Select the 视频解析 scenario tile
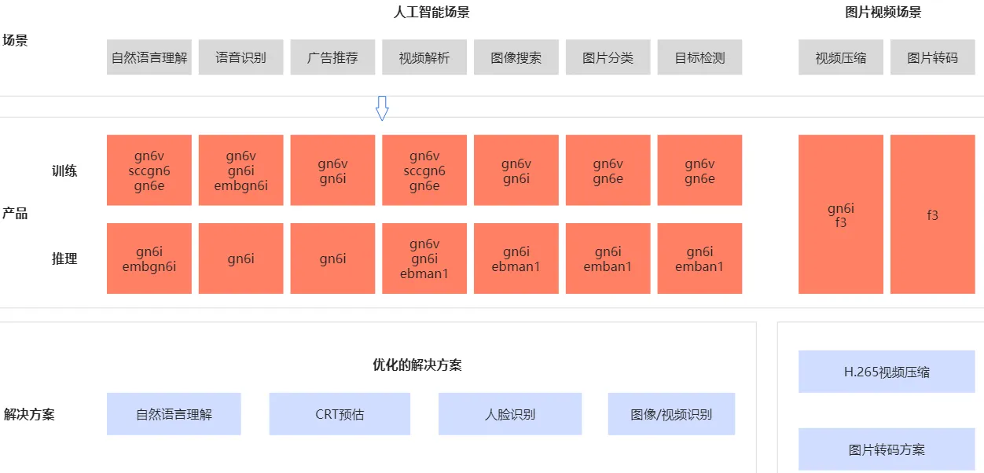Screen dimensions: 984x473 click(x=424, y=57)
